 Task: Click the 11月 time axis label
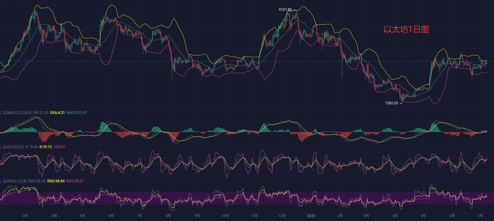254,216
